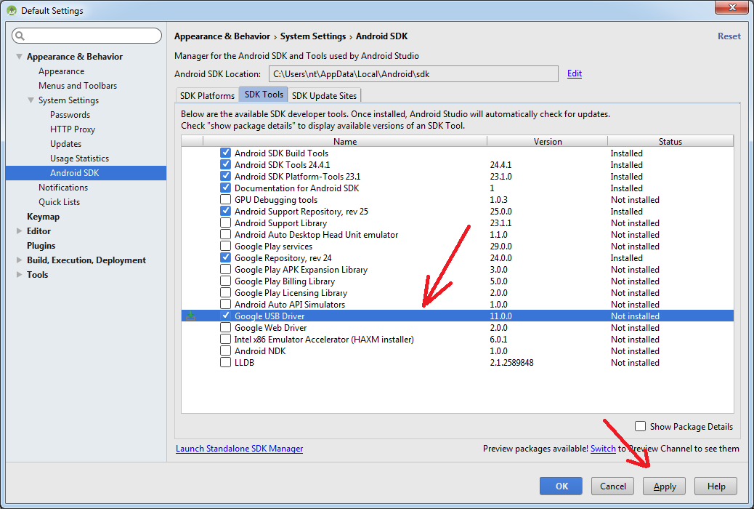Click Not installed status for Android NDK
The width and height of the screenshot is (754, 509).
coord(635,351)
